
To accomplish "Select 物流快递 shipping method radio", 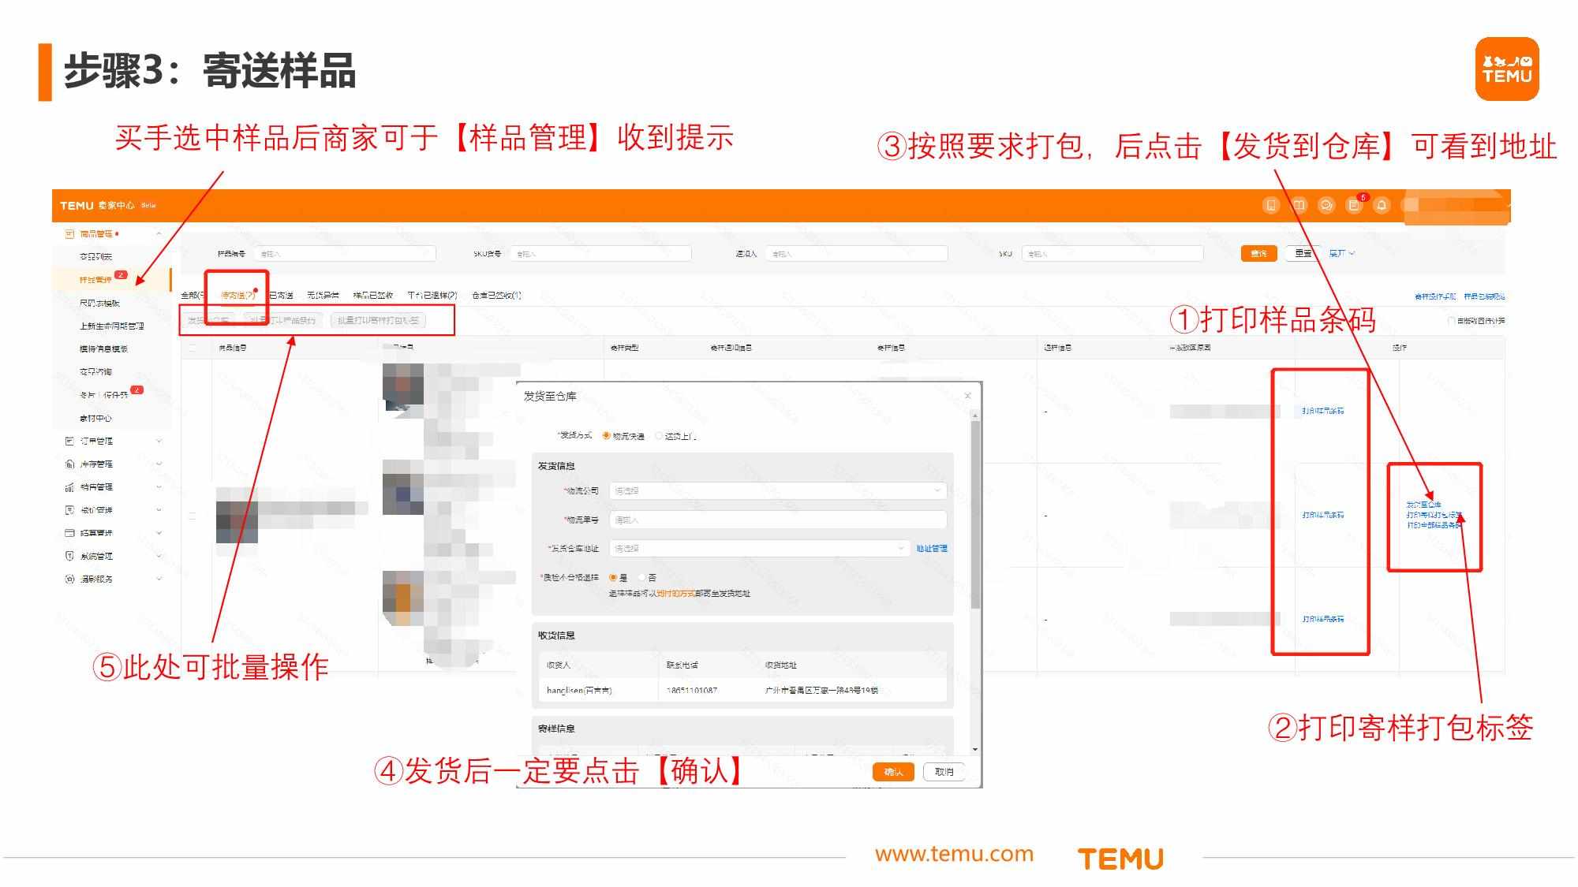I will click(x=607, y=436).
